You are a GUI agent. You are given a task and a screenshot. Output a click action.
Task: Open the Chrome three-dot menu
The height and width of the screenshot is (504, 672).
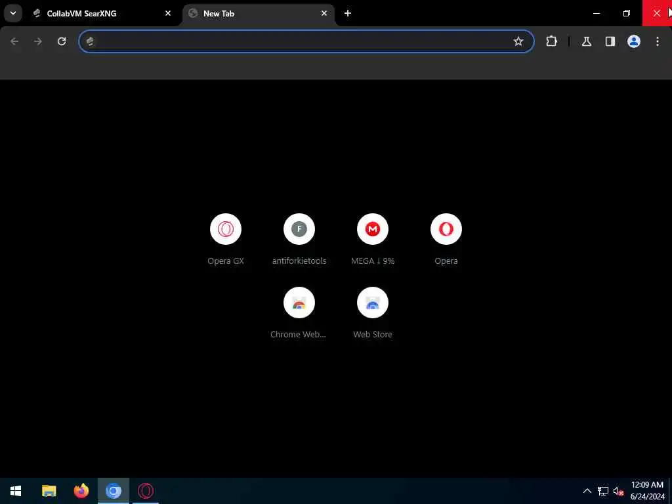[x=658, y=41]
